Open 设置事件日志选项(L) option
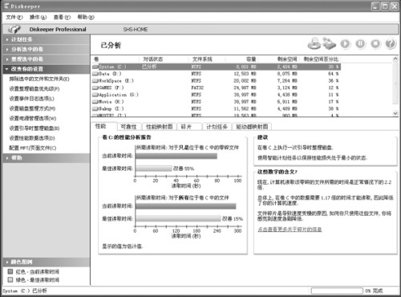The width and height of the screenshot is (401, 297). tap(32, 99)
